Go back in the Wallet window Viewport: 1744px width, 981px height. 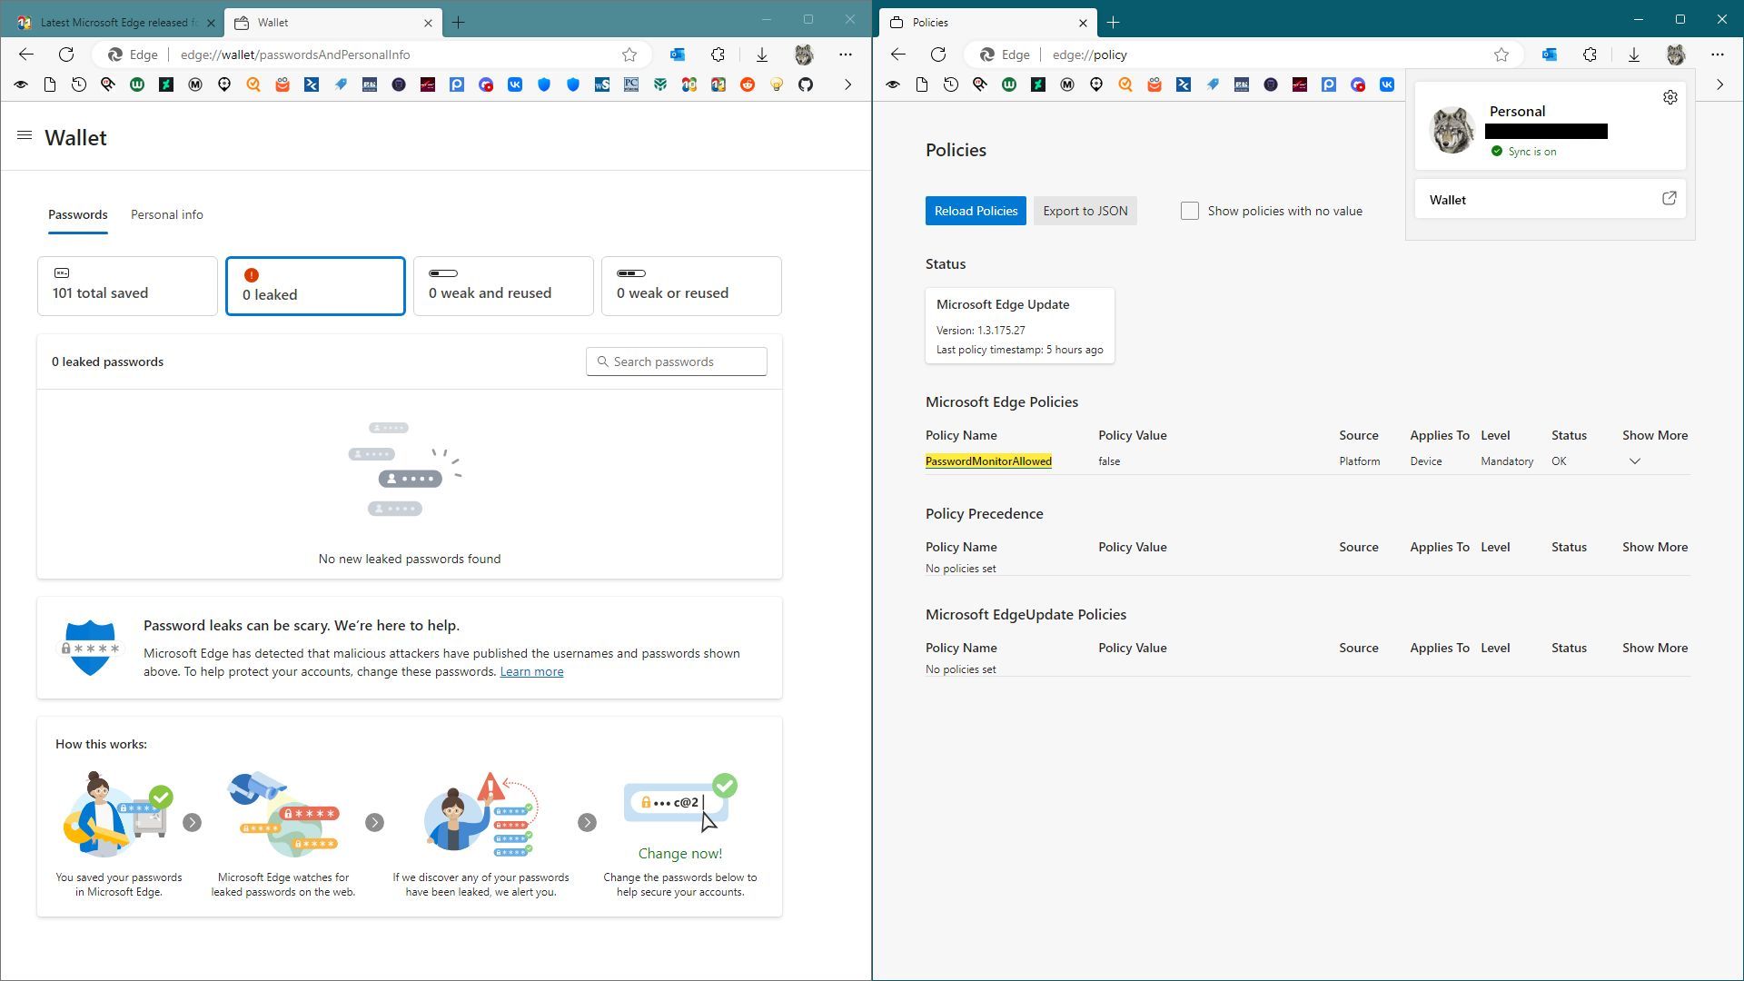(x=26, y=54)
